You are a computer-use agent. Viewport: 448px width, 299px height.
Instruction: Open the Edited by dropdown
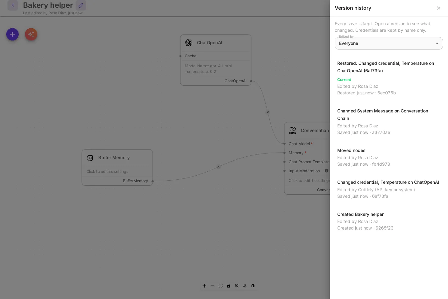point(389,43)
